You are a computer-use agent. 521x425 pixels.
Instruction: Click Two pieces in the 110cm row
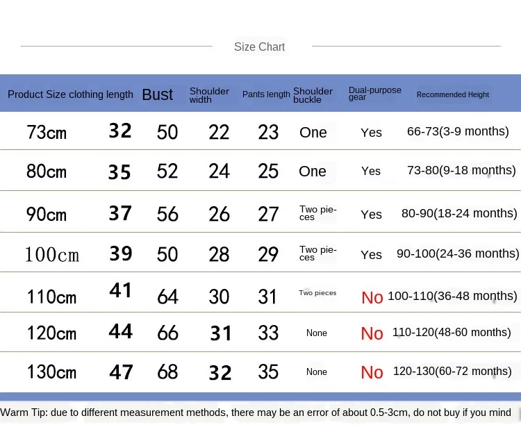pyautogui.click(x=317, y=293)
